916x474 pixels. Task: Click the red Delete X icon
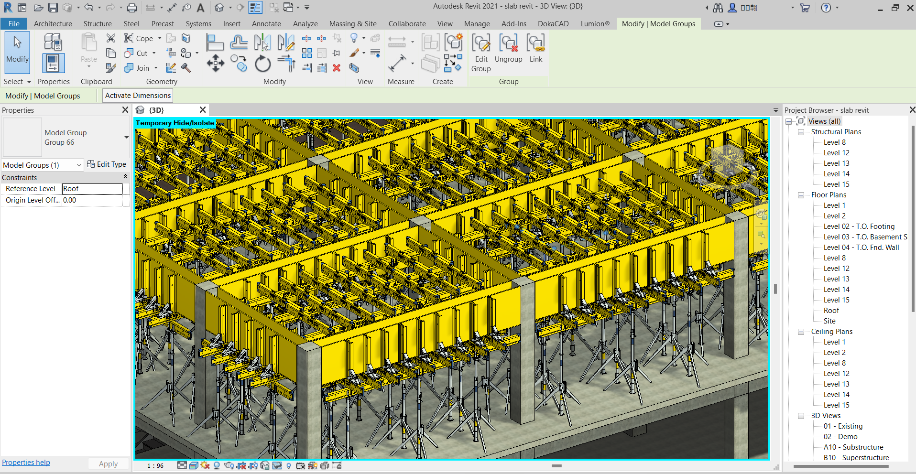click(x=337, y=68)
